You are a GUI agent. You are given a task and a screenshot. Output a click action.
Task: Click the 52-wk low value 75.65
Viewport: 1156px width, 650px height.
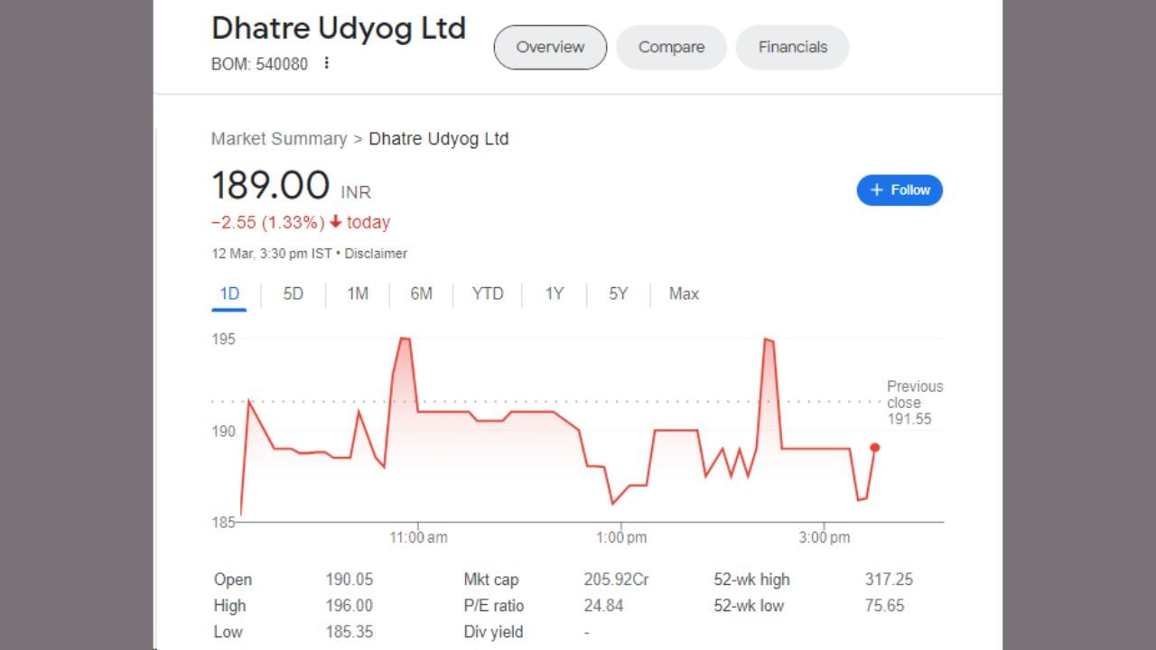(885, 606)
